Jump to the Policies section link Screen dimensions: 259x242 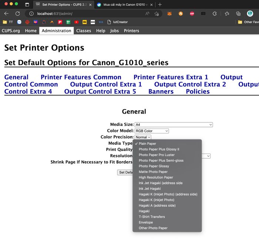(198, 91)
